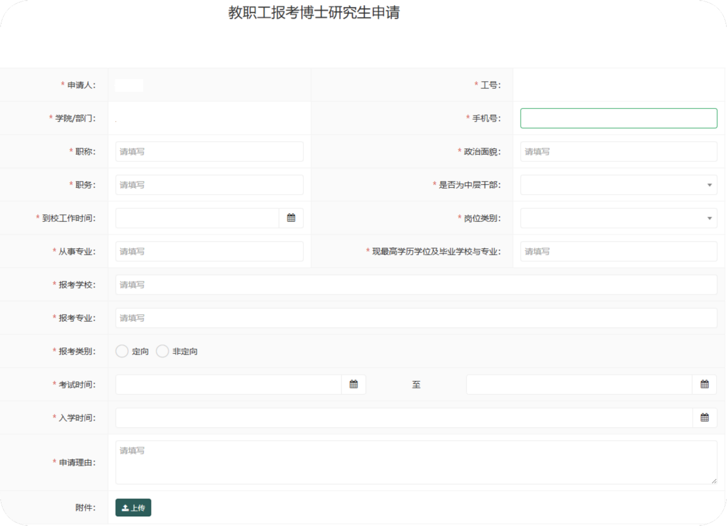Viewport: 727px width, 526px height.
Task: Click the 入学时间 date input box
Action: click(x=404, y=418)
